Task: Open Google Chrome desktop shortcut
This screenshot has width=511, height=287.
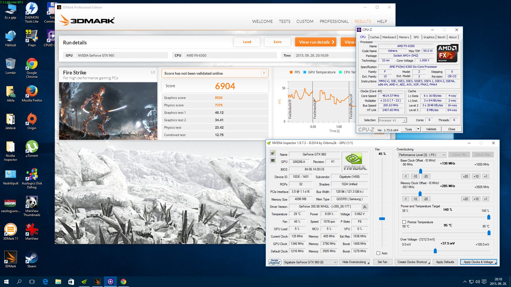Action: click(32, 68)
